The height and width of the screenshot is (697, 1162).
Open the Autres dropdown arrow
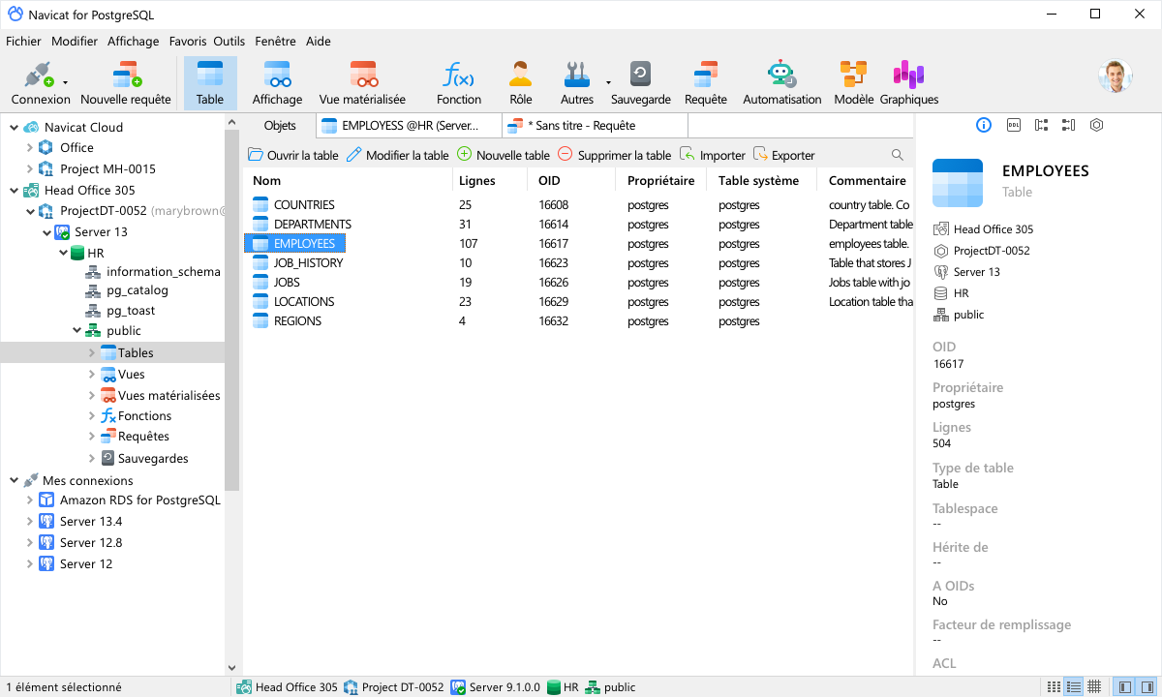pyautogui.click(x=608, y=83)
